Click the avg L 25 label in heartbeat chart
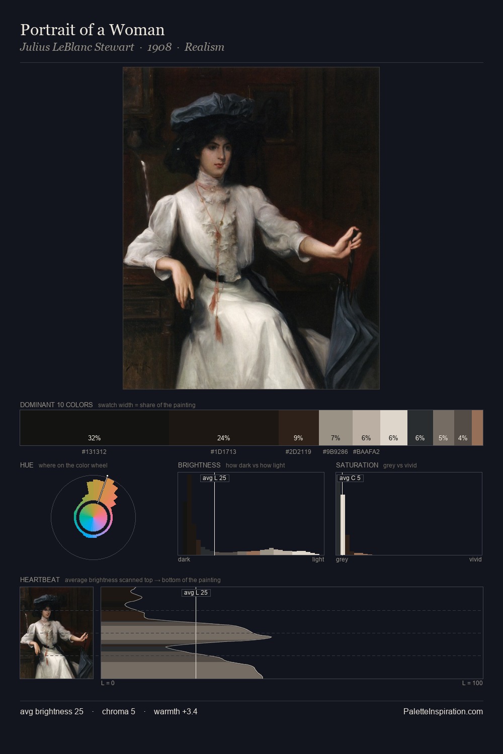Screen dimensions: 503x754 pyautogui.click(x=196, y=593)
